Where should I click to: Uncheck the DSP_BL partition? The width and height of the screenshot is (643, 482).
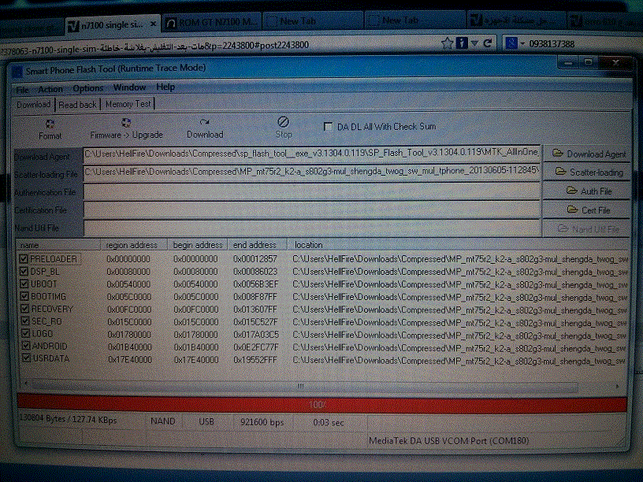[x=24, y=272]
